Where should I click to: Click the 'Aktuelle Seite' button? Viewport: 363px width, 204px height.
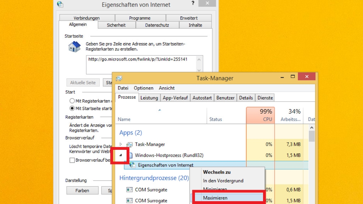pyautogui.click(x=83, y=83)
